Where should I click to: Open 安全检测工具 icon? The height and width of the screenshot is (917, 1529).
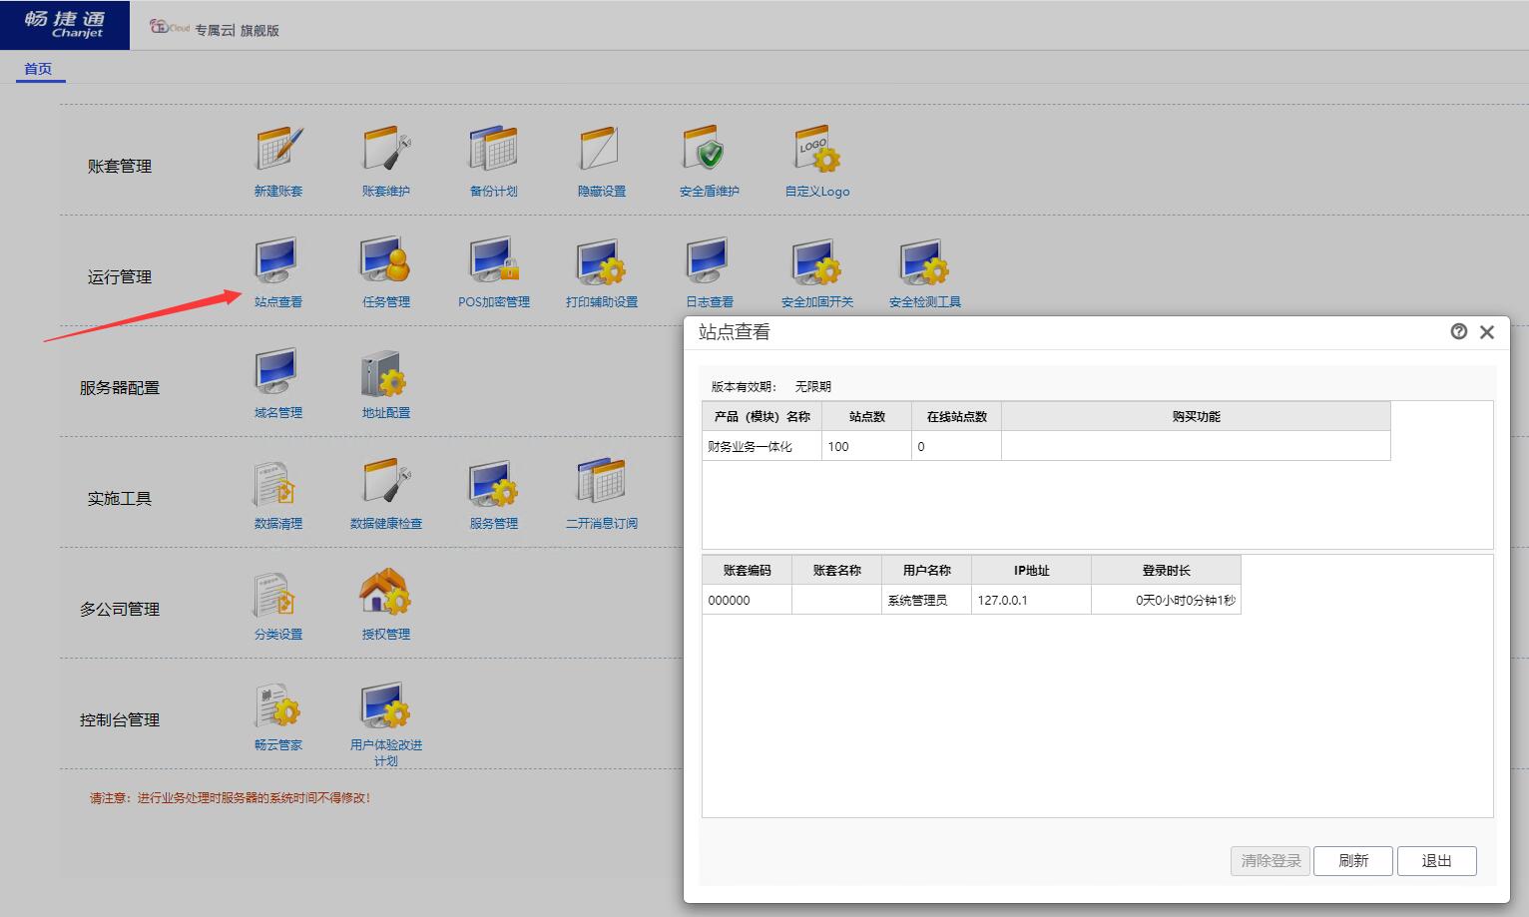pos(925,260)
